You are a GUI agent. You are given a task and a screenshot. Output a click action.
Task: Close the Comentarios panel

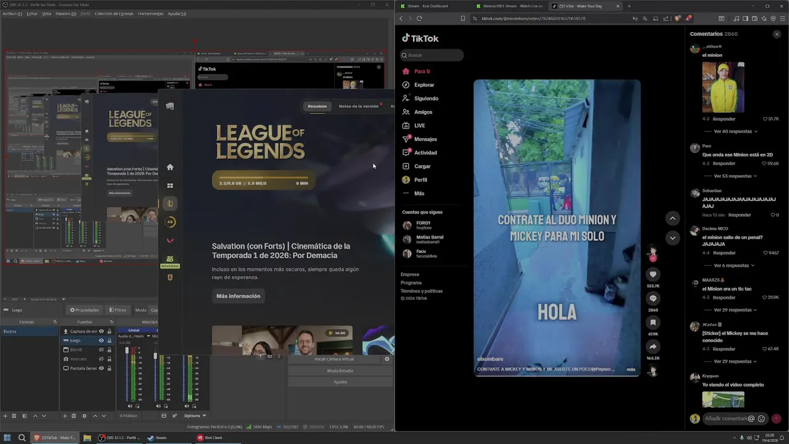tap(777, 34)
